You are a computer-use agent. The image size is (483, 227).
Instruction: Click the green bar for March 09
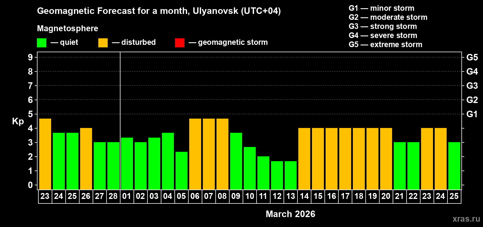(236, 161)
